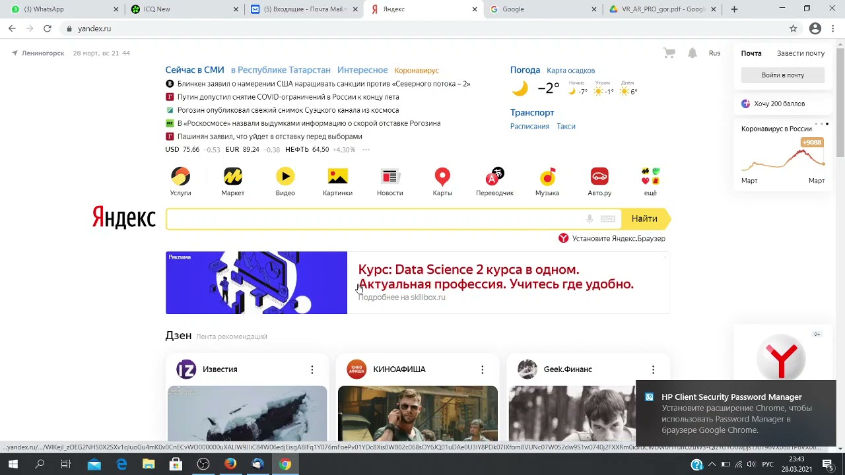Open the Chrome profile avatar icon

coord(815,28)
